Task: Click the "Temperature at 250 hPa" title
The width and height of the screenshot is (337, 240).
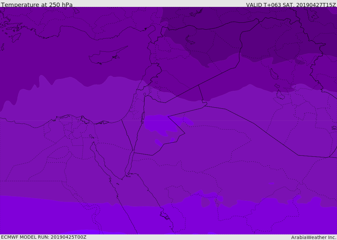Action: coord(37,5)
